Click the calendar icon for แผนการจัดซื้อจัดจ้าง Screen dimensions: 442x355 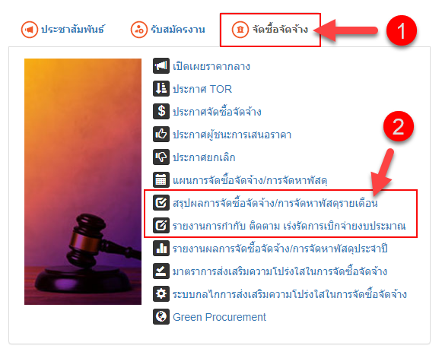pyautogui.click(x=161, y=179)
